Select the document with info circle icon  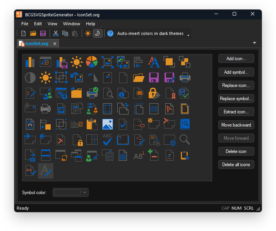(x=123, y=93)
